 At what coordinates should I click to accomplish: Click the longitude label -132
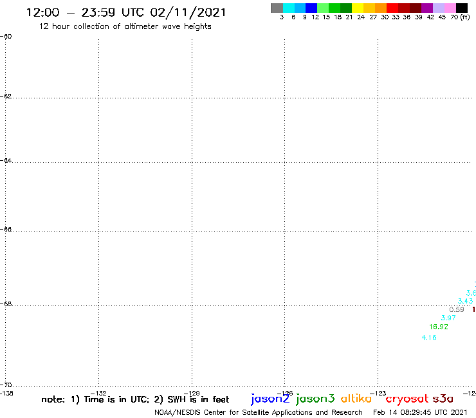(x=98, y=394)
